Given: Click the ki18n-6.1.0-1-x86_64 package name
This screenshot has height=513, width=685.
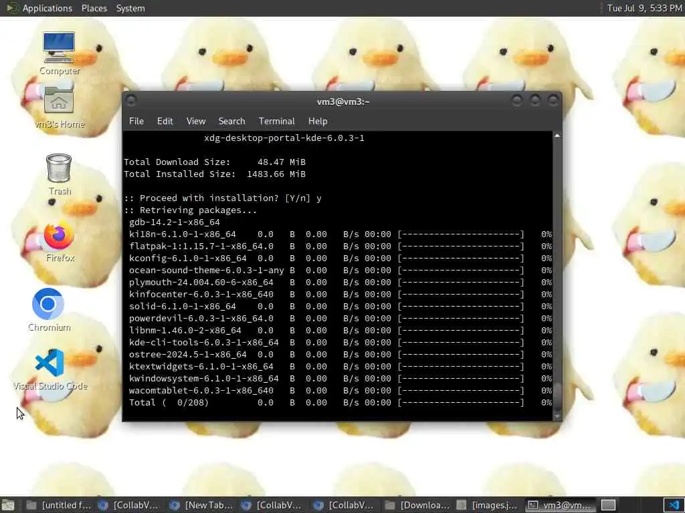Looking at the screenshot, I should 182,234.
